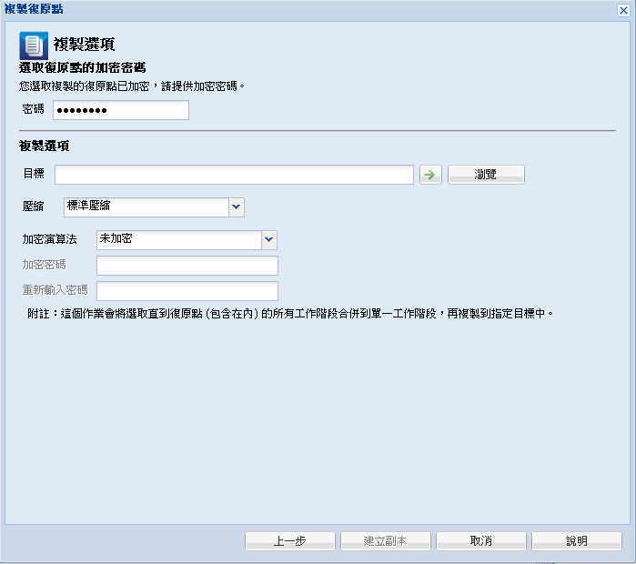Click the 加密演算法 label
Image resolution: width=636 pixels, height=564 pixels.
pyautogui.click(x=49, y=239)
